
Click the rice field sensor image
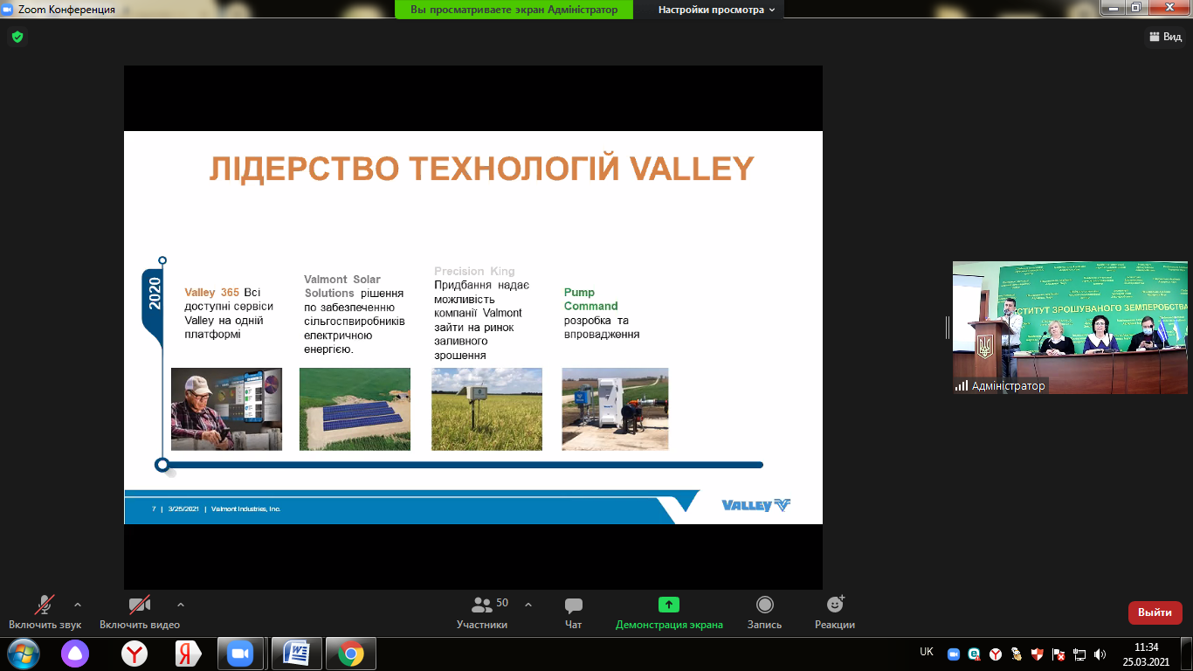[x=486, y=409]
